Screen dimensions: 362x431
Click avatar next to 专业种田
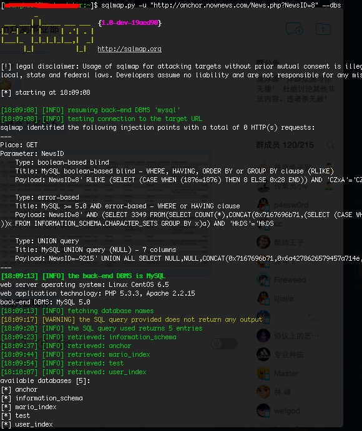tap(263, 354)
